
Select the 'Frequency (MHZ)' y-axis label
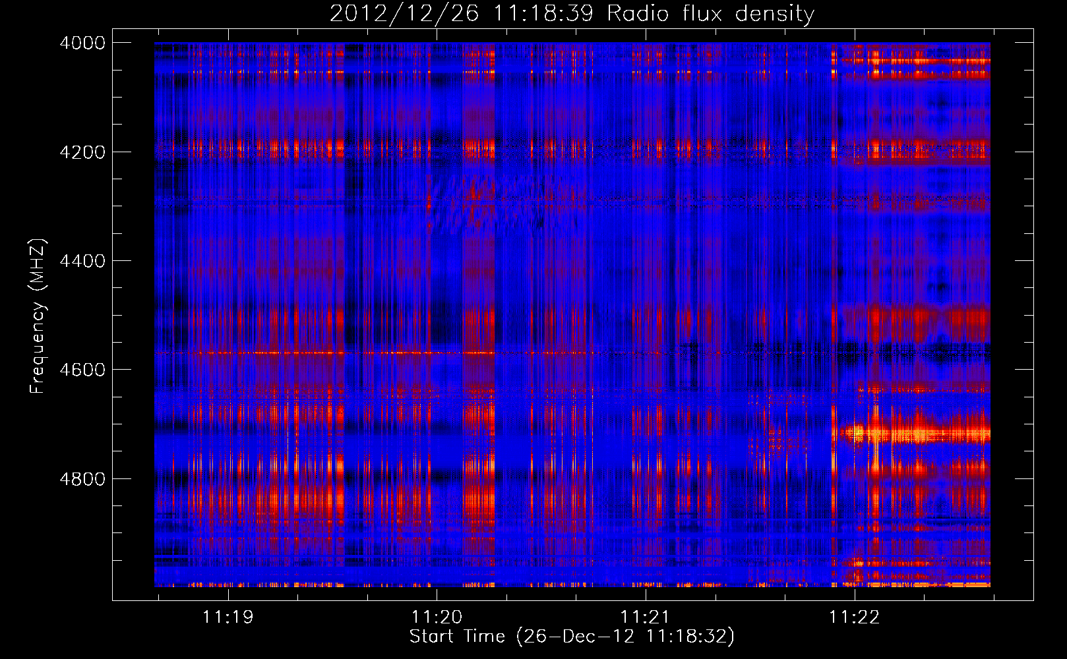tap(38, 316)
